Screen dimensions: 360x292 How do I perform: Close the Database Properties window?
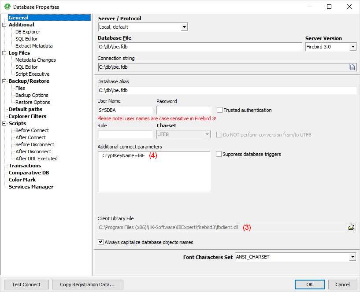click(349, 7)
